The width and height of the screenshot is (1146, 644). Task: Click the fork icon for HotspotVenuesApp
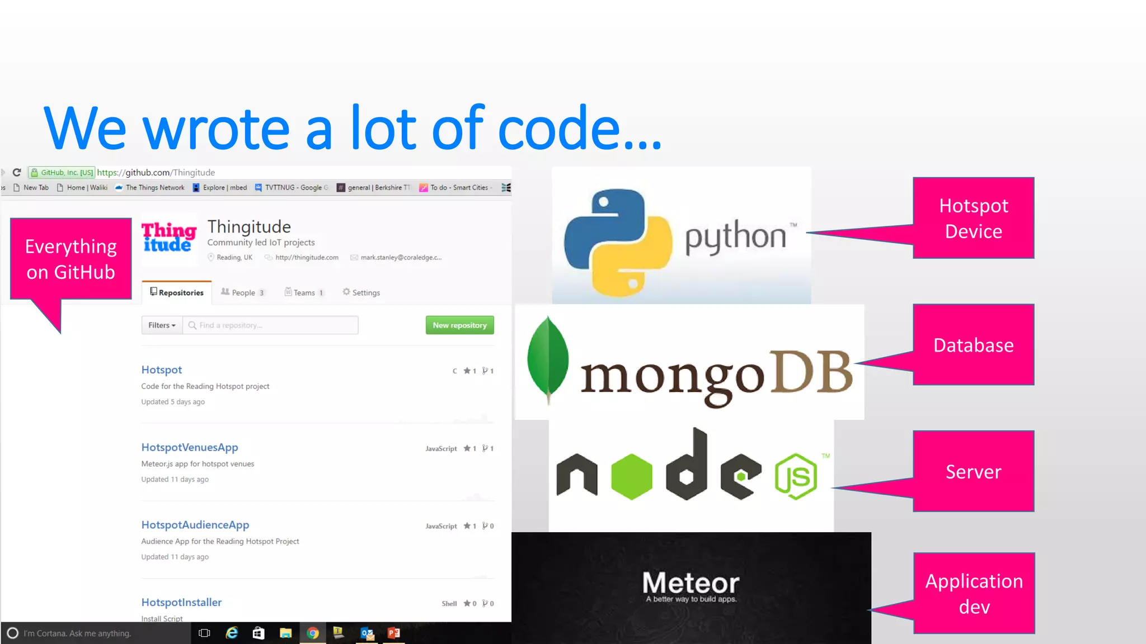click(485, 448)
